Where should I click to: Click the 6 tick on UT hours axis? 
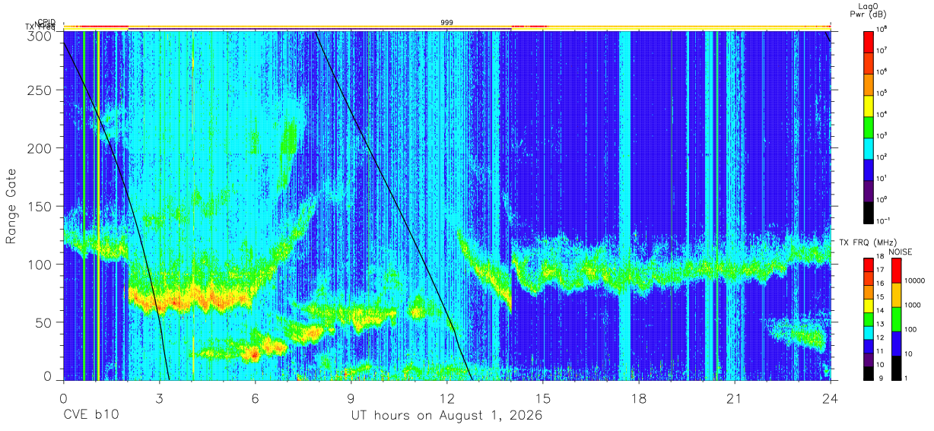point(256,398)
